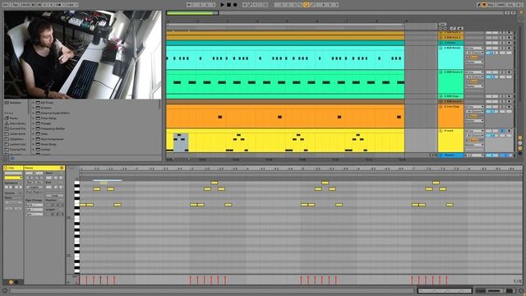Toggle the orange-highlighted button in the top transport bar

[x=307, y=5]
